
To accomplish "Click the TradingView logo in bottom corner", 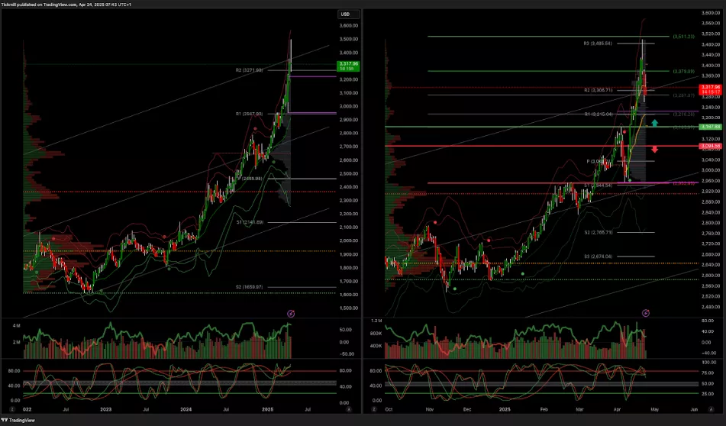I will pyautogui.click(x=17, y=419).
